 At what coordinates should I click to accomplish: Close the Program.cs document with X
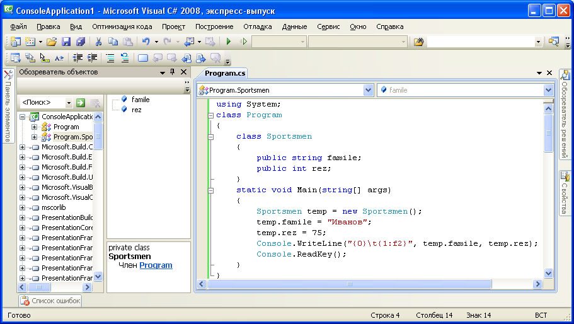(x=549, y=73)
